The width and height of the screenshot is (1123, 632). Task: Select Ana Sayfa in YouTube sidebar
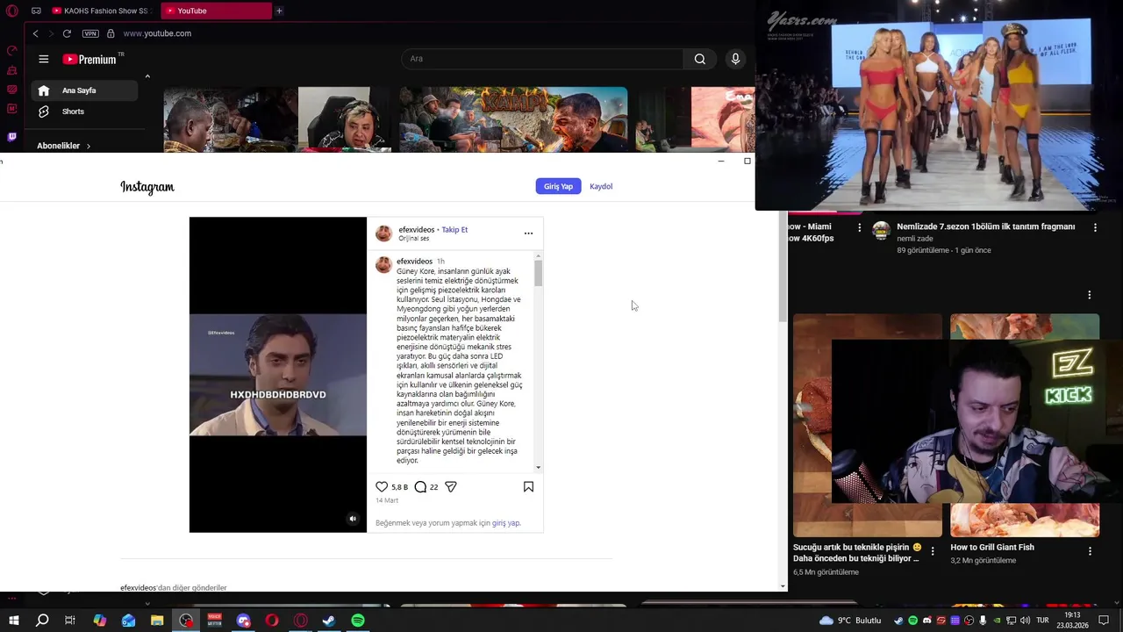point(84,90)
